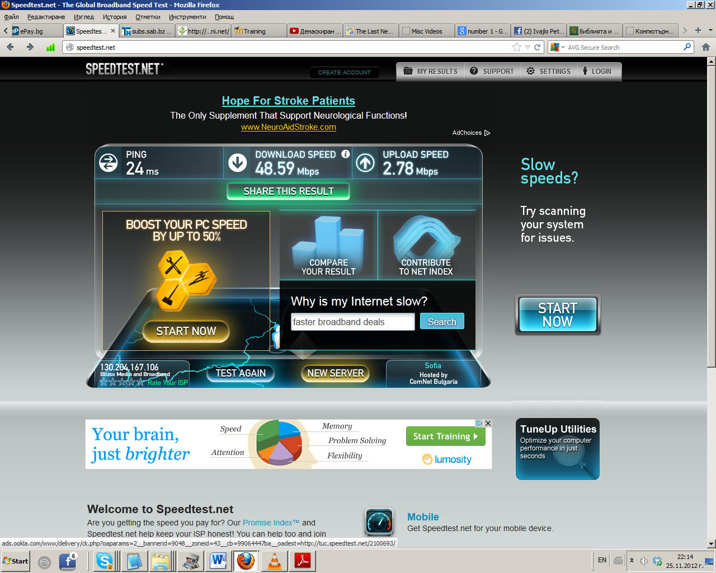Click the Mobile speedometer icon
The height and width of the screenshot is (573, 716).
[x=379, y=522]
